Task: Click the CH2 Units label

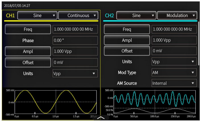Action: [127, 62]
